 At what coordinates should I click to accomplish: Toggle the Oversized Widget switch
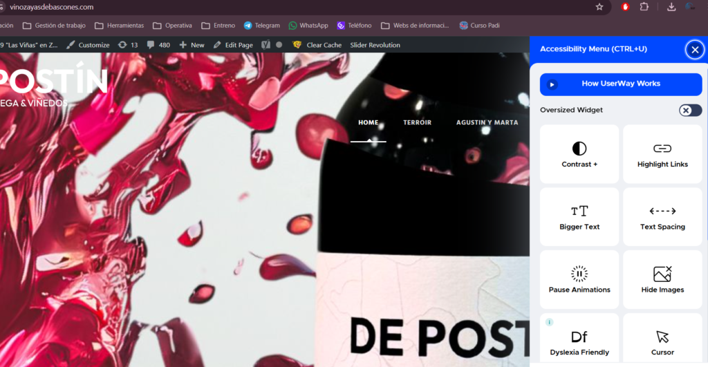pos(689,111)
